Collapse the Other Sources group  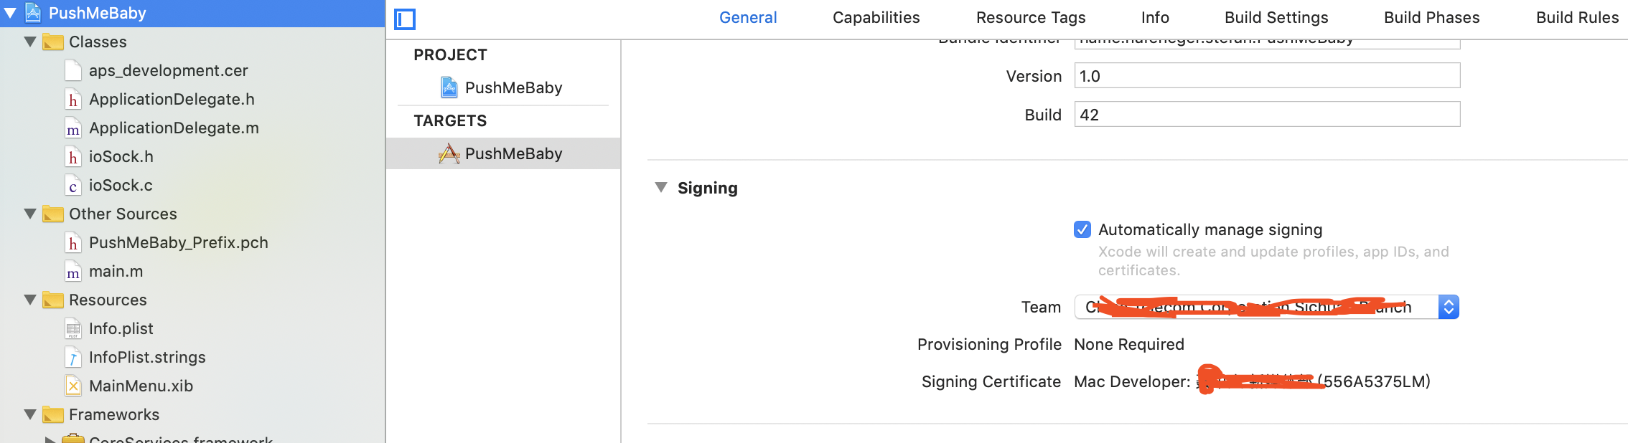point(30,214)
